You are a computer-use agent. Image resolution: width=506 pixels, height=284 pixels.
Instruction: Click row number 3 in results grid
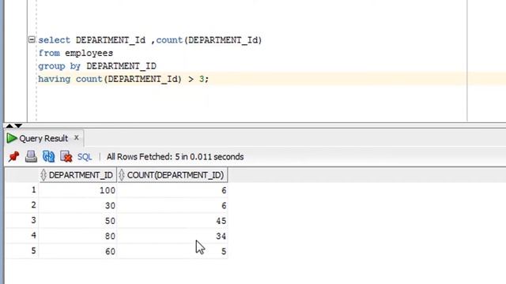(22, 221)
